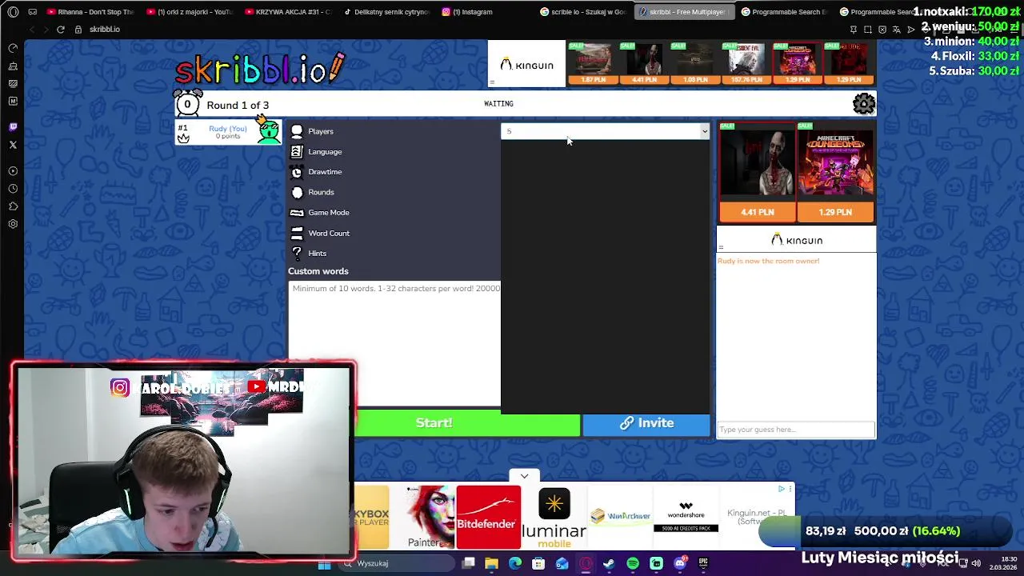Collapse the Players count dropdown arrow
Image resolution: width=1024 pixels, height=576 pixels.
pyautogui.click(x=704, y=131)
